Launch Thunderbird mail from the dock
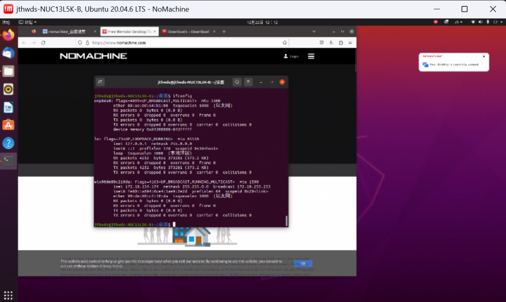The width and height of the screenshot is (506, 302). coord(8,53)
